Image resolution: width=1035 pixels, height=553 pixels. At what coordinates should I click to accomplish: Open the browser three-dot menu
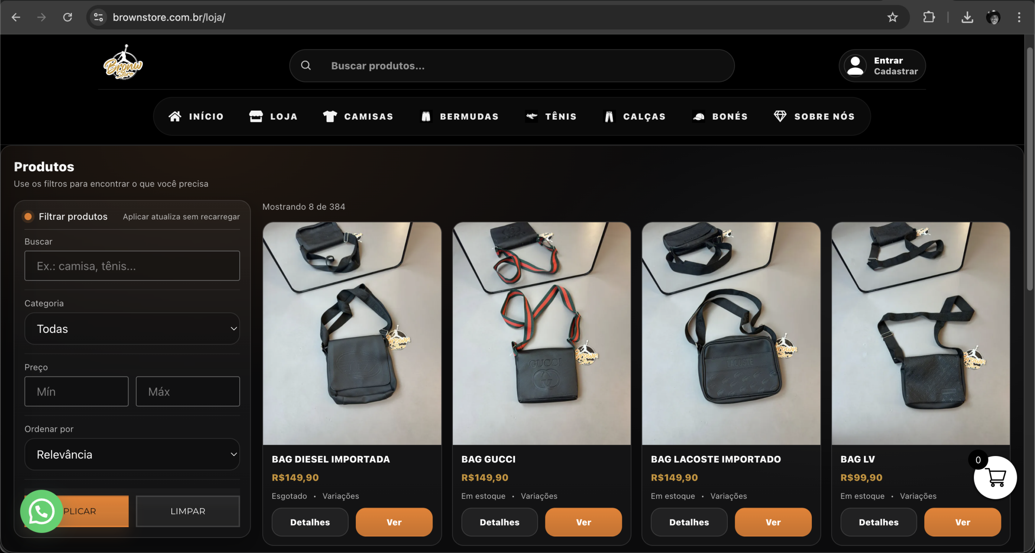pyautogui.click(x=1019, y=17)
